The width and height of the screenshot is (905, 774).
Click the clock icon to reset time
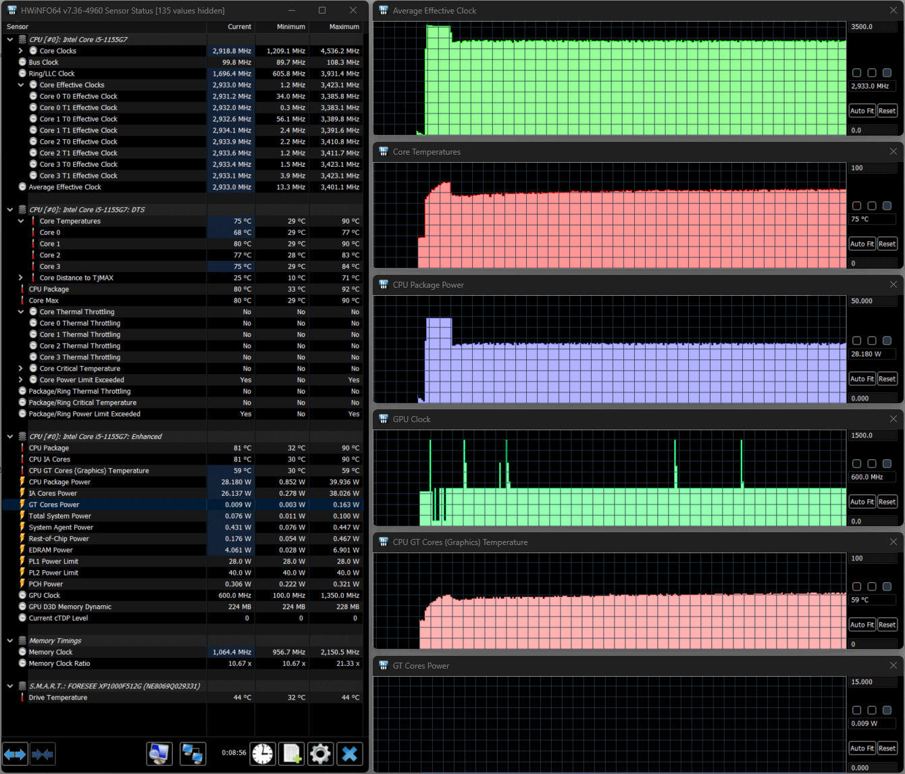263,754
